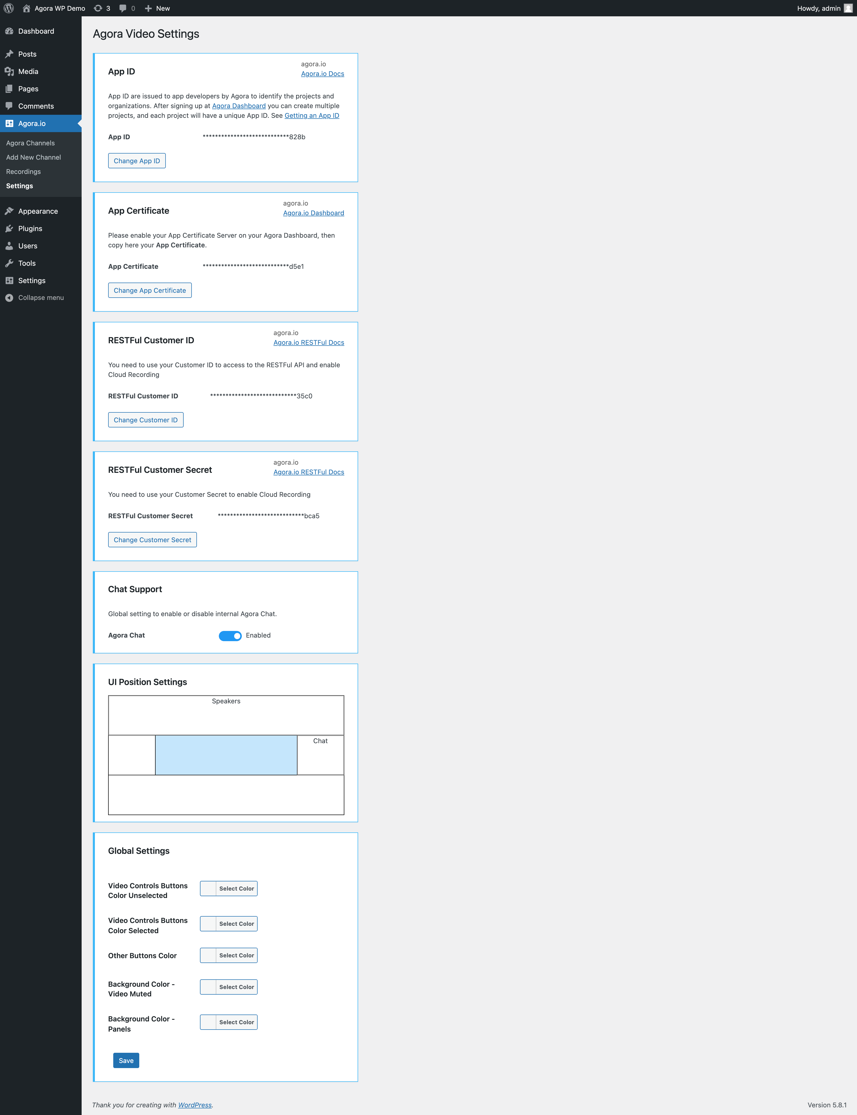This screenshot has height=1115, width=857.
Task: Click the Media icon in sidebar
Action: (9, 71)
